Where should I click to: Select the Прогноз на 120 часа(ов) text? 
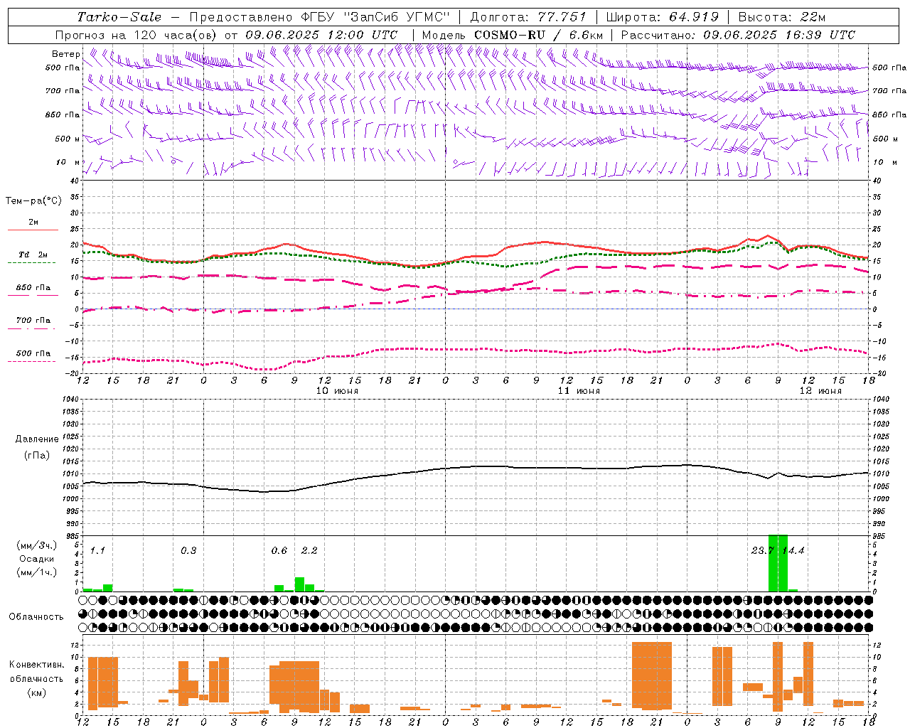pyautogui.click(x=136, y=35)
